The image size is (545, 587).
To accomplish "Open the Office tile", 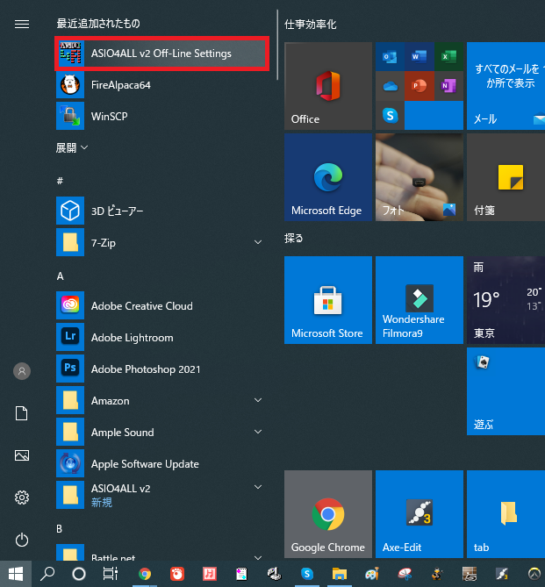I will point(328,86).
